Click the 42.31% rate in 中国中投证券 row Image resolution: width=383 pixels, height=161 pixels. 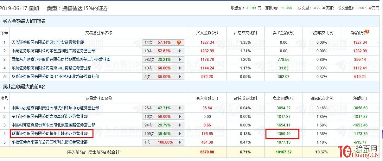(164, 108)
